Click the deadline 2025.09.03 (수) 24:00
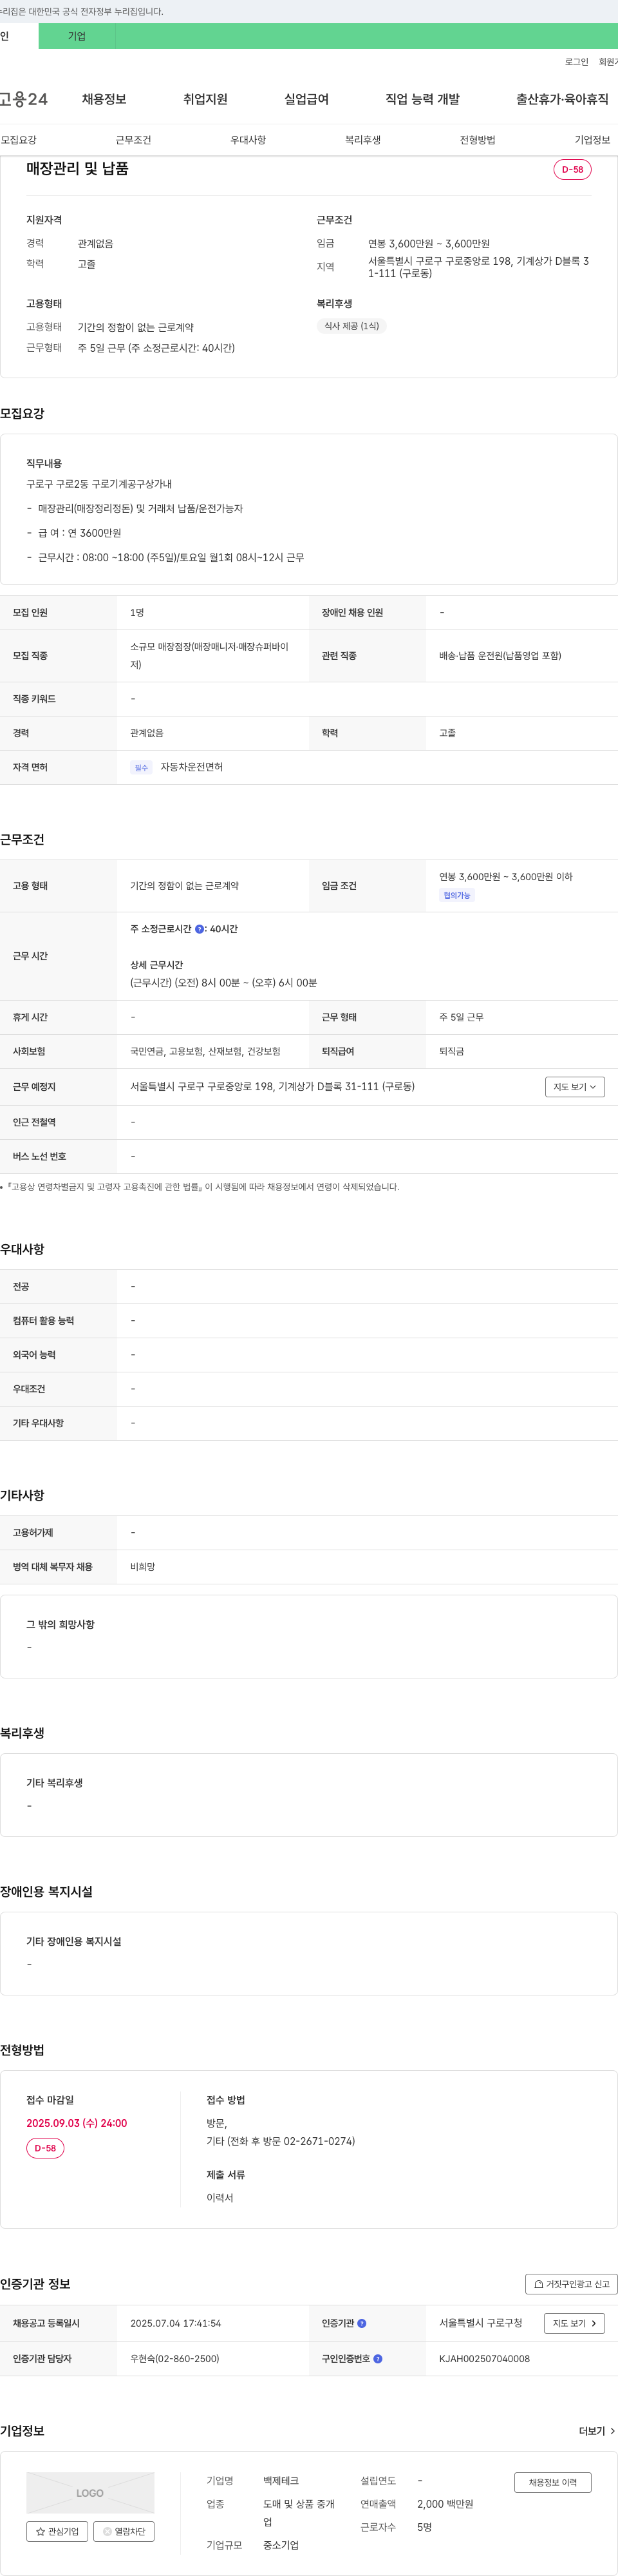 (x=77, y=2123)
